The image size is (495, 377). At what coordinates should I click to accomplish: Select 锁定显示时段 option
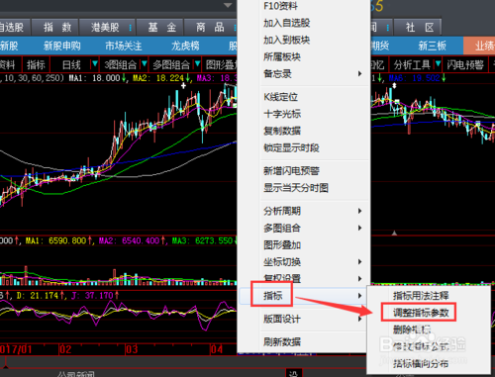[291, 147]
